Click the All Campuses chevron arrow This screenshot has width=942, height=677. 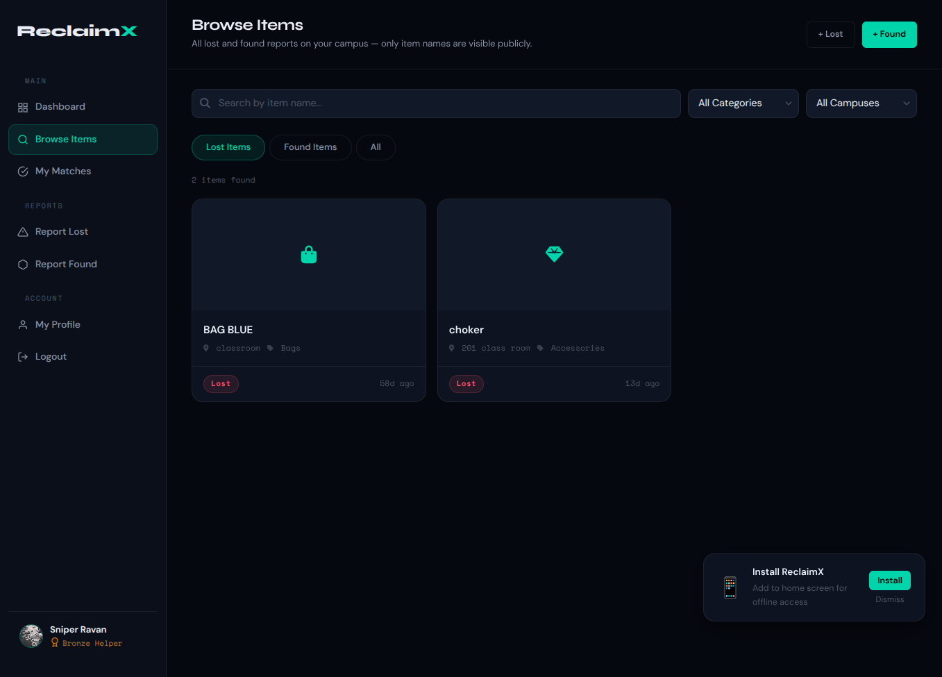coord(906,103)
